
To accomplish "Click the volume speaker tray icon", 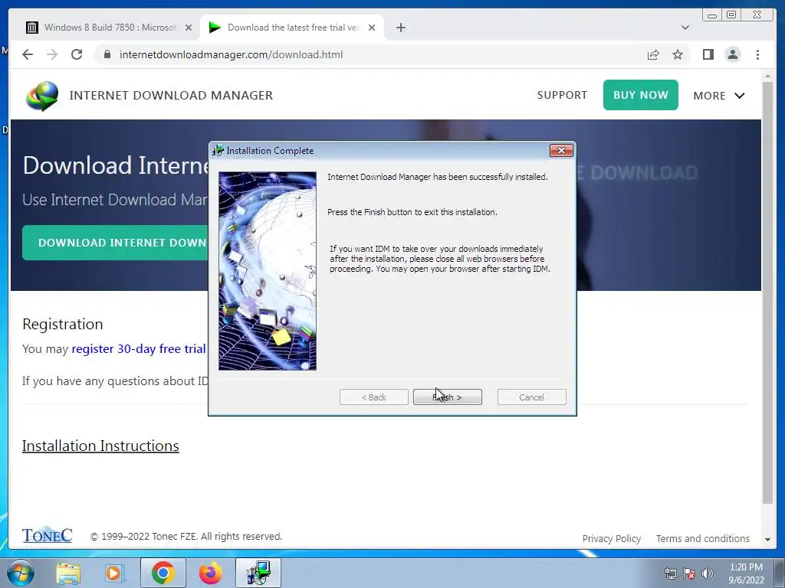I will (708, 574).
